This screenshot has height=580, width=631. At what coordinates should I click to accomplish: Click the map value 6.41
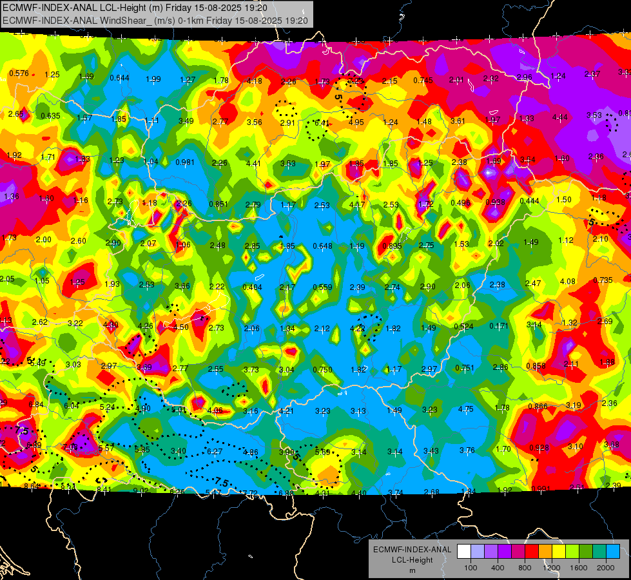point(322,122)
